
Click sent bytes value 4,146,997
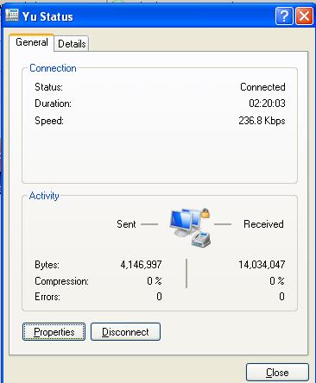pyautogui.click(x=141, y=265)
